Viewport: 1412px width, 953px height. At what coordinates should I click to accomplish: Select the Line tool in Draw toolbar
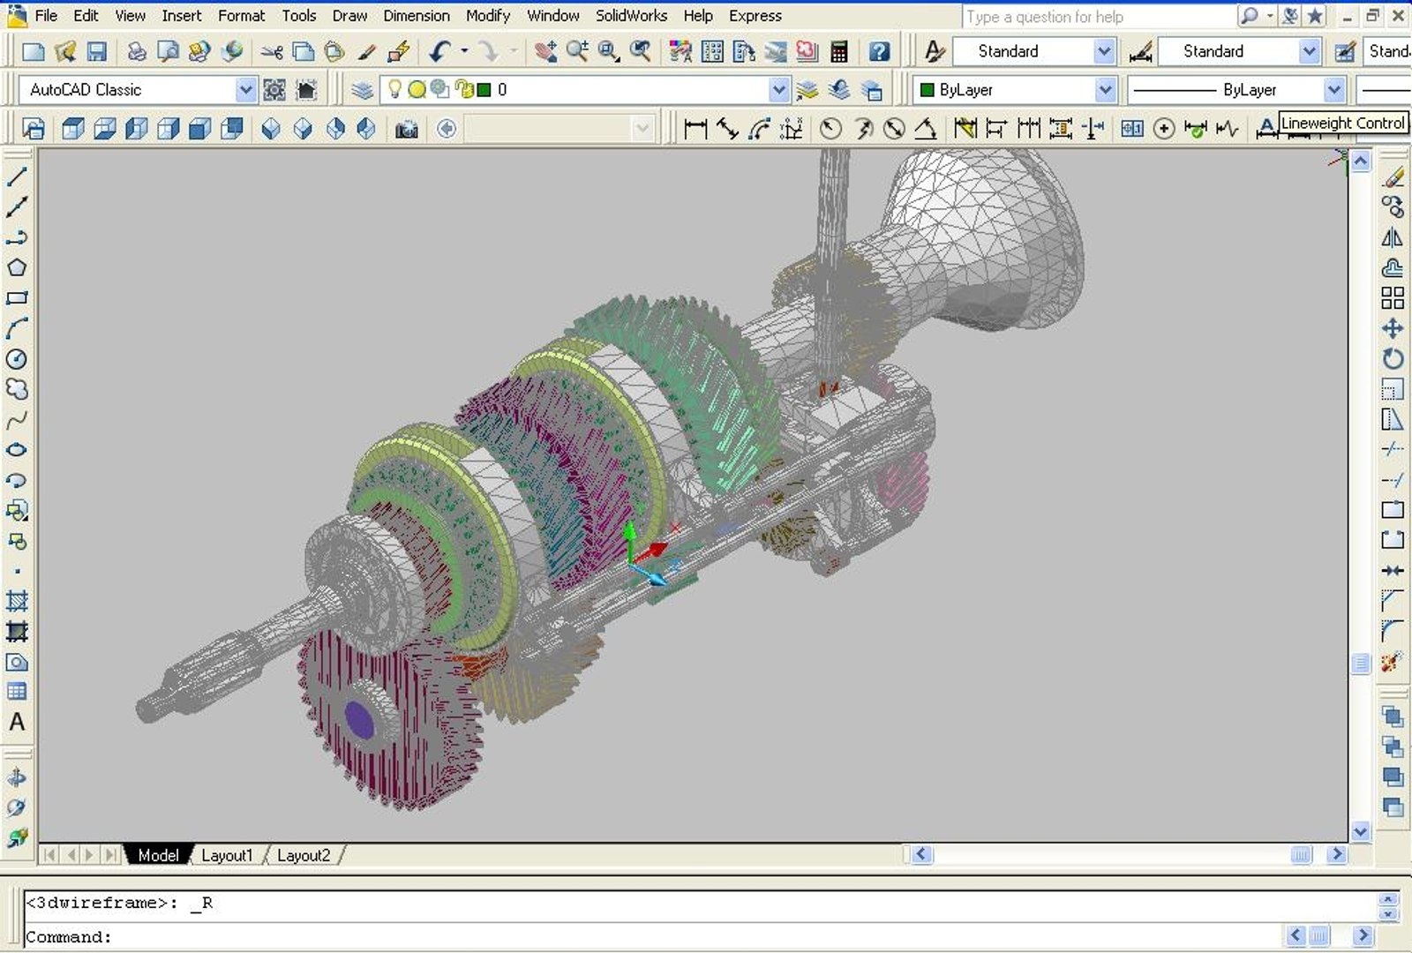click(x=17, y=176)
